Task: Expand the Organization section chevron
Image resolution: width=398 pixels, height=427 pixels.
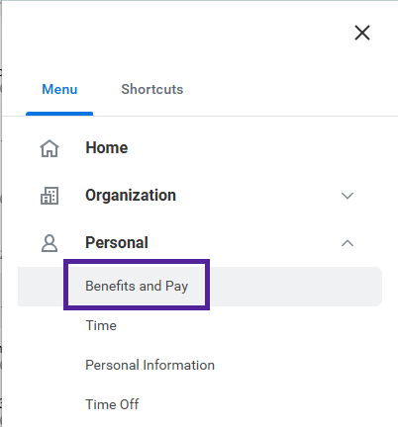Action: click(x=348, y=196)
